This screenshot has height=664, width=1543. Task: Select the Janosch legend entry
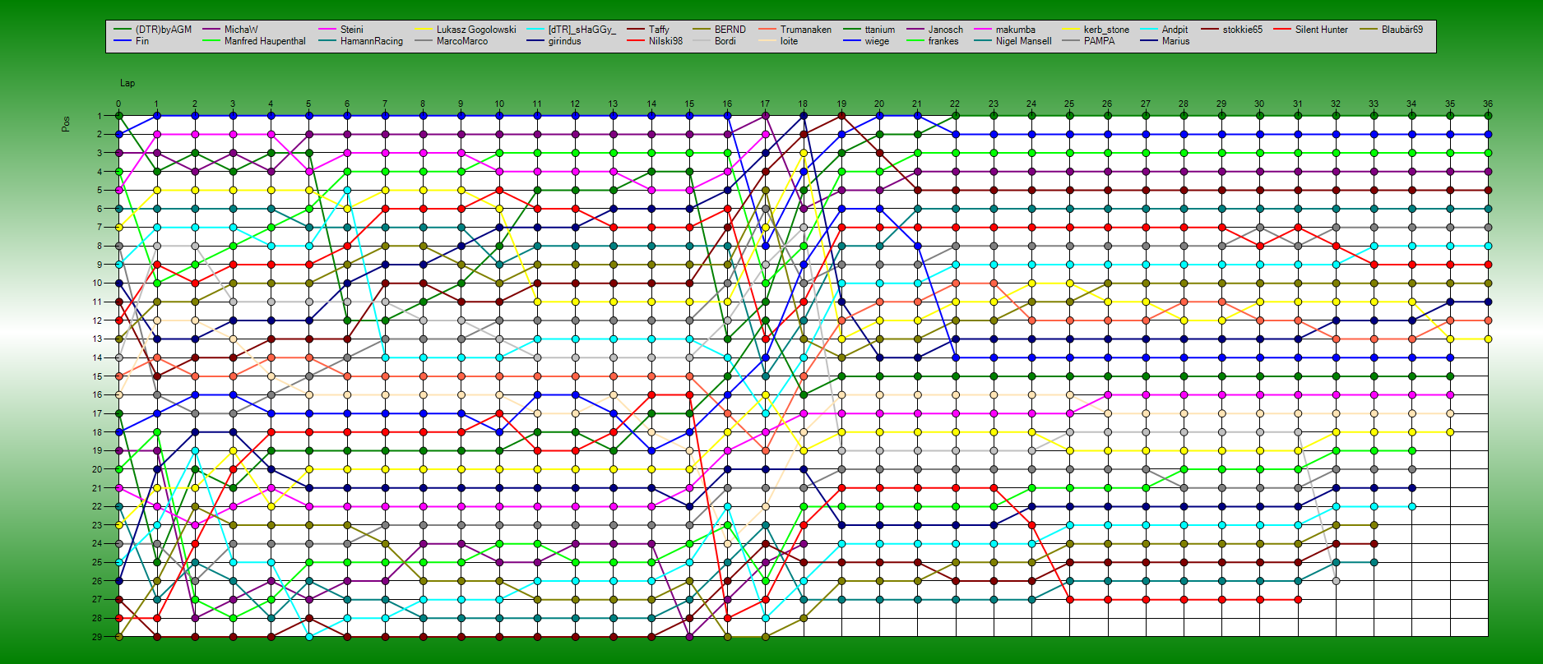tap(946, 30)
